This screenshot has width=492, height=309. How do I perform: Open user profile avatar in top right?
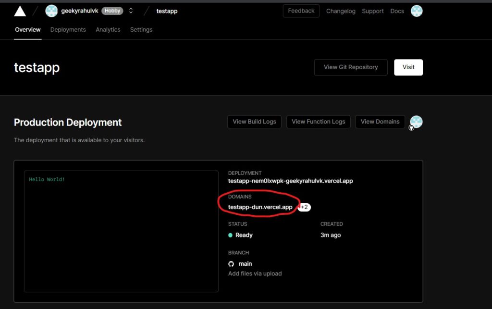pos(417,11)
